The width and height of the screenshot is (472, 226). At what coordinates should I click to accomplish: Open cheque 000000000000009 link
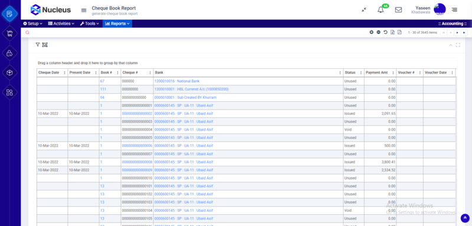pyautogui.click(x=137, y=170)
